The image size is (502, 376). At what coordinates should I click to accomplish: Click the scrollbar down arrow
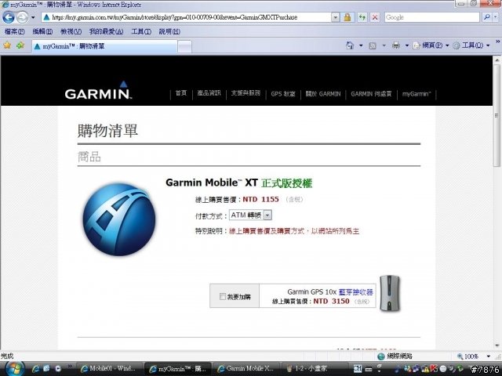point(497,345)
